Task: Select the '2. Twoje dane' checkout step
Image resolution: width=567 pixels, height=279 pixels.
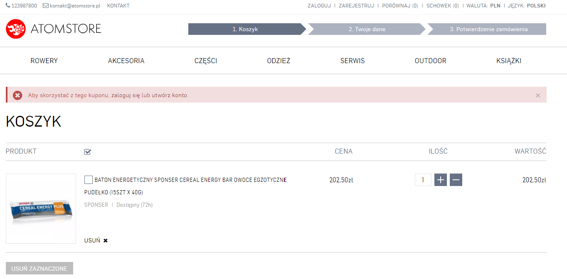Action: [x=367, y=29]
